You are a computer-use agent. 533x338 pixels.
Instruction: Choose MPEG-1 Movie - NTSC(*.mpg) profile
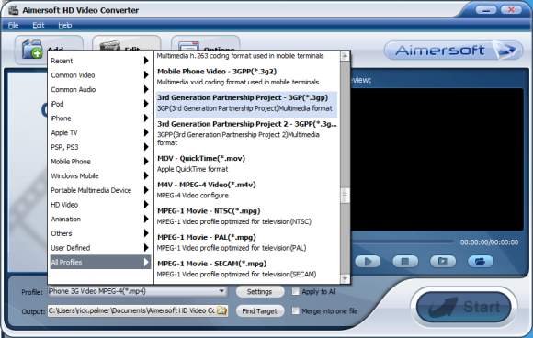(x=247, y=216)
